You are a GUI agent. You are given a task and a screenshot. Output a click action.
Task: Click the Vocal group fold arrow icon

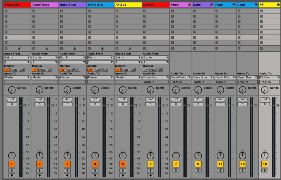pyautogui.click(x=190, y=5)
